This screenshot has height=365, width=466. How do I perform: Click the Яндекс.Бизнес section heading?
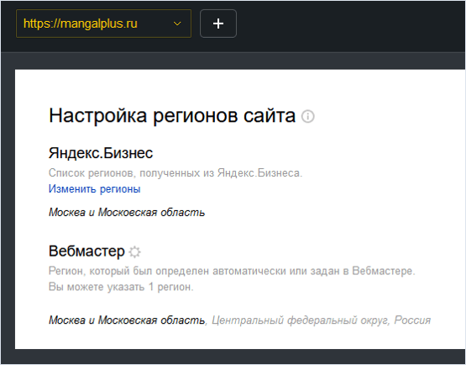(x=101, y=153)
